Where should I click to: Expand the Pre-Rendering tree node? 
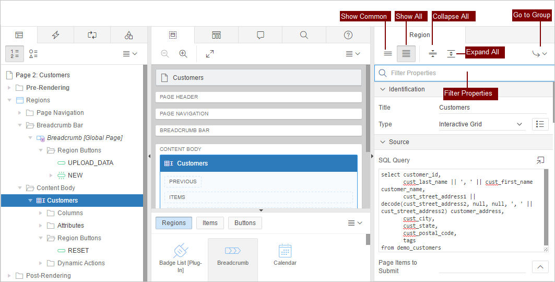(x=9, y=88)
